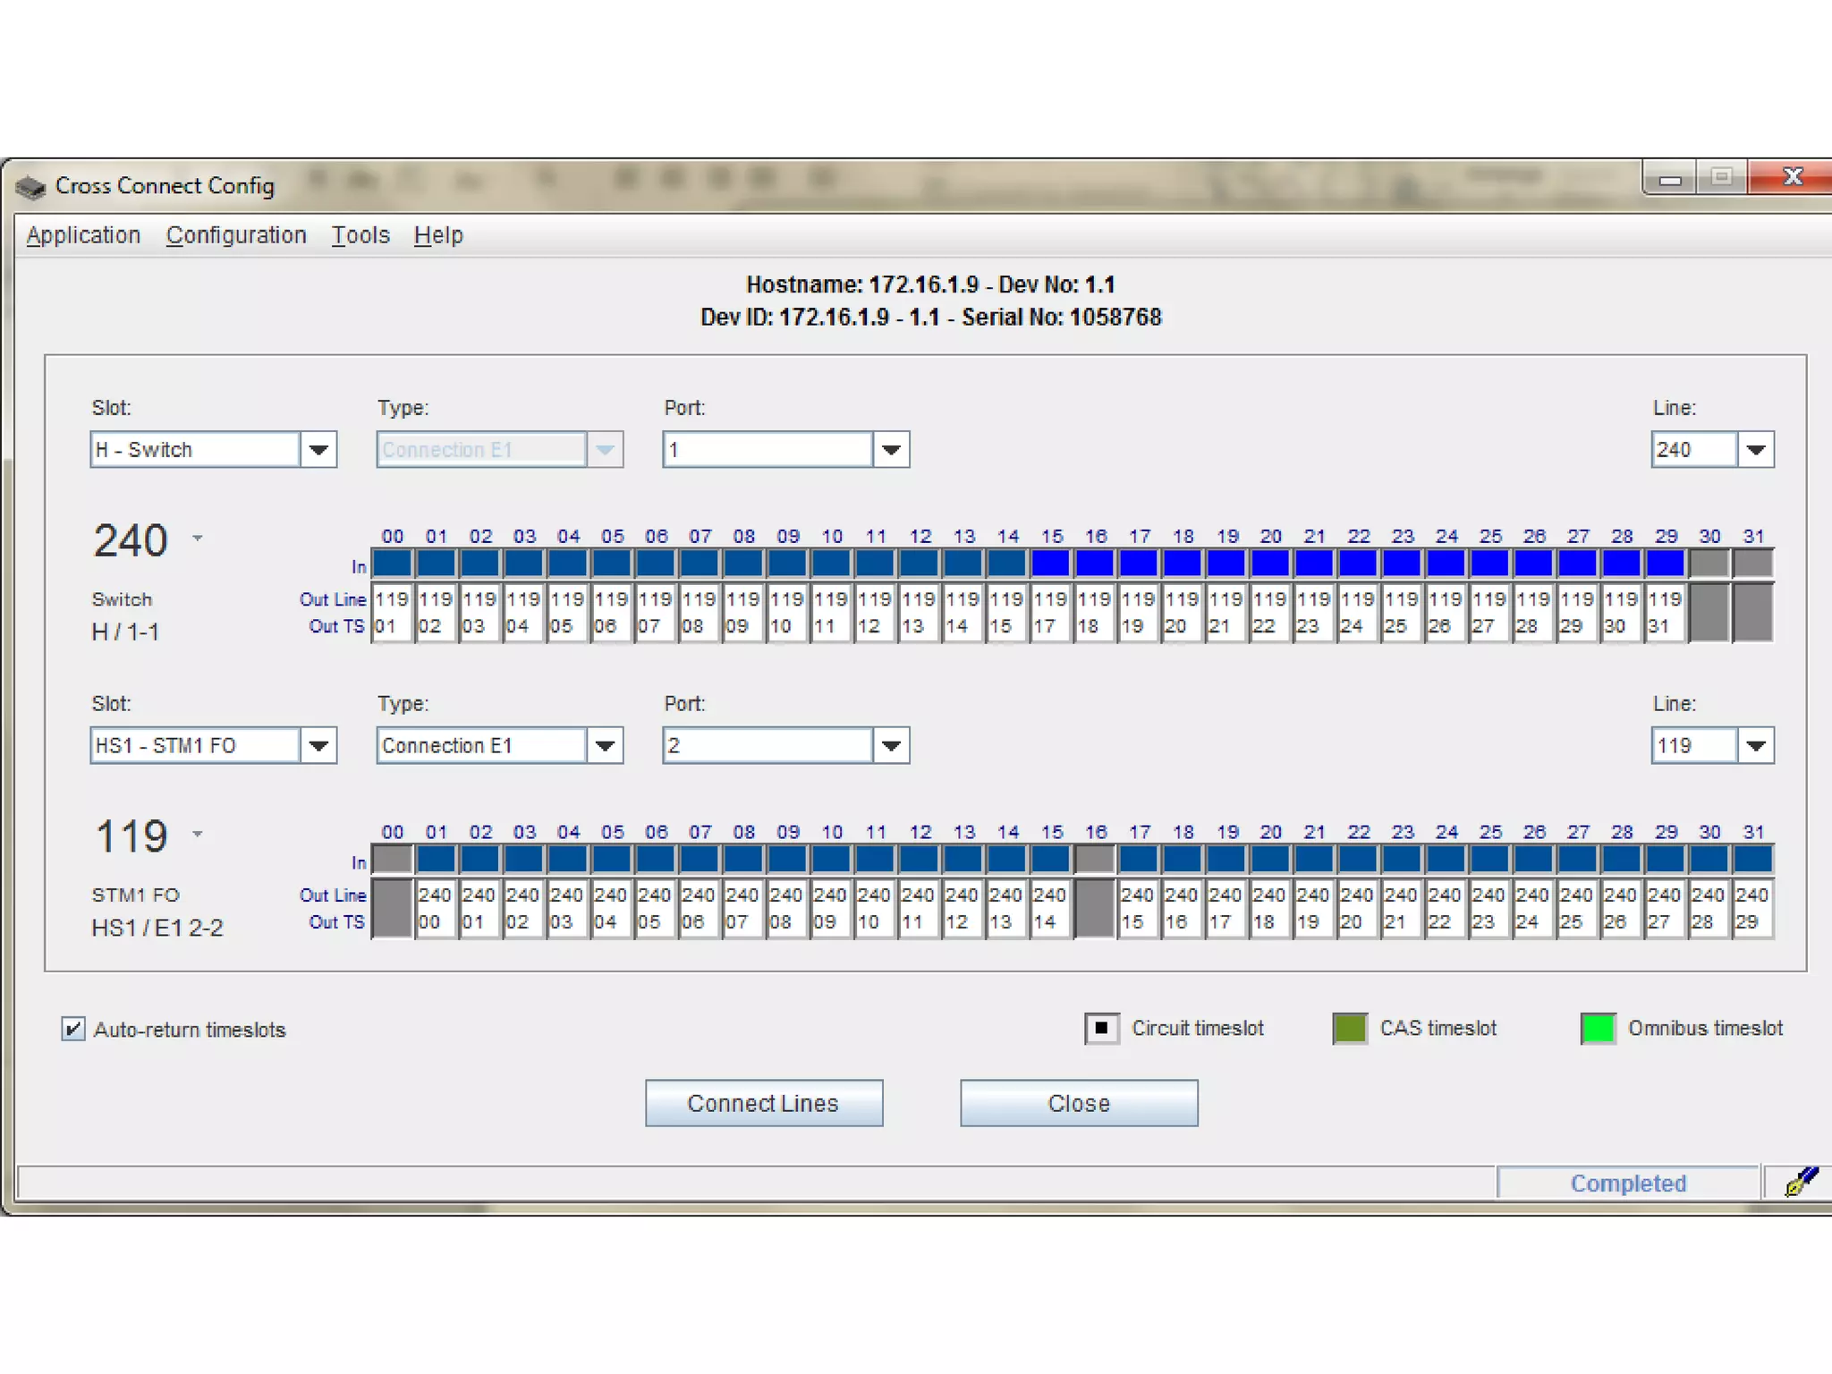
Task: Click the green Omnibus timeslot swatch
Action: 1598,1029
